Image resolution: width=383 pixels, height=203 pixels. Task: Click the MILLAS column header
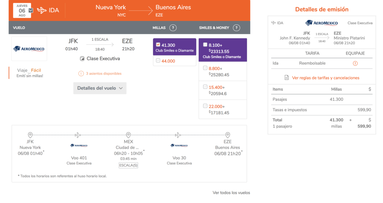coord(159,28)
